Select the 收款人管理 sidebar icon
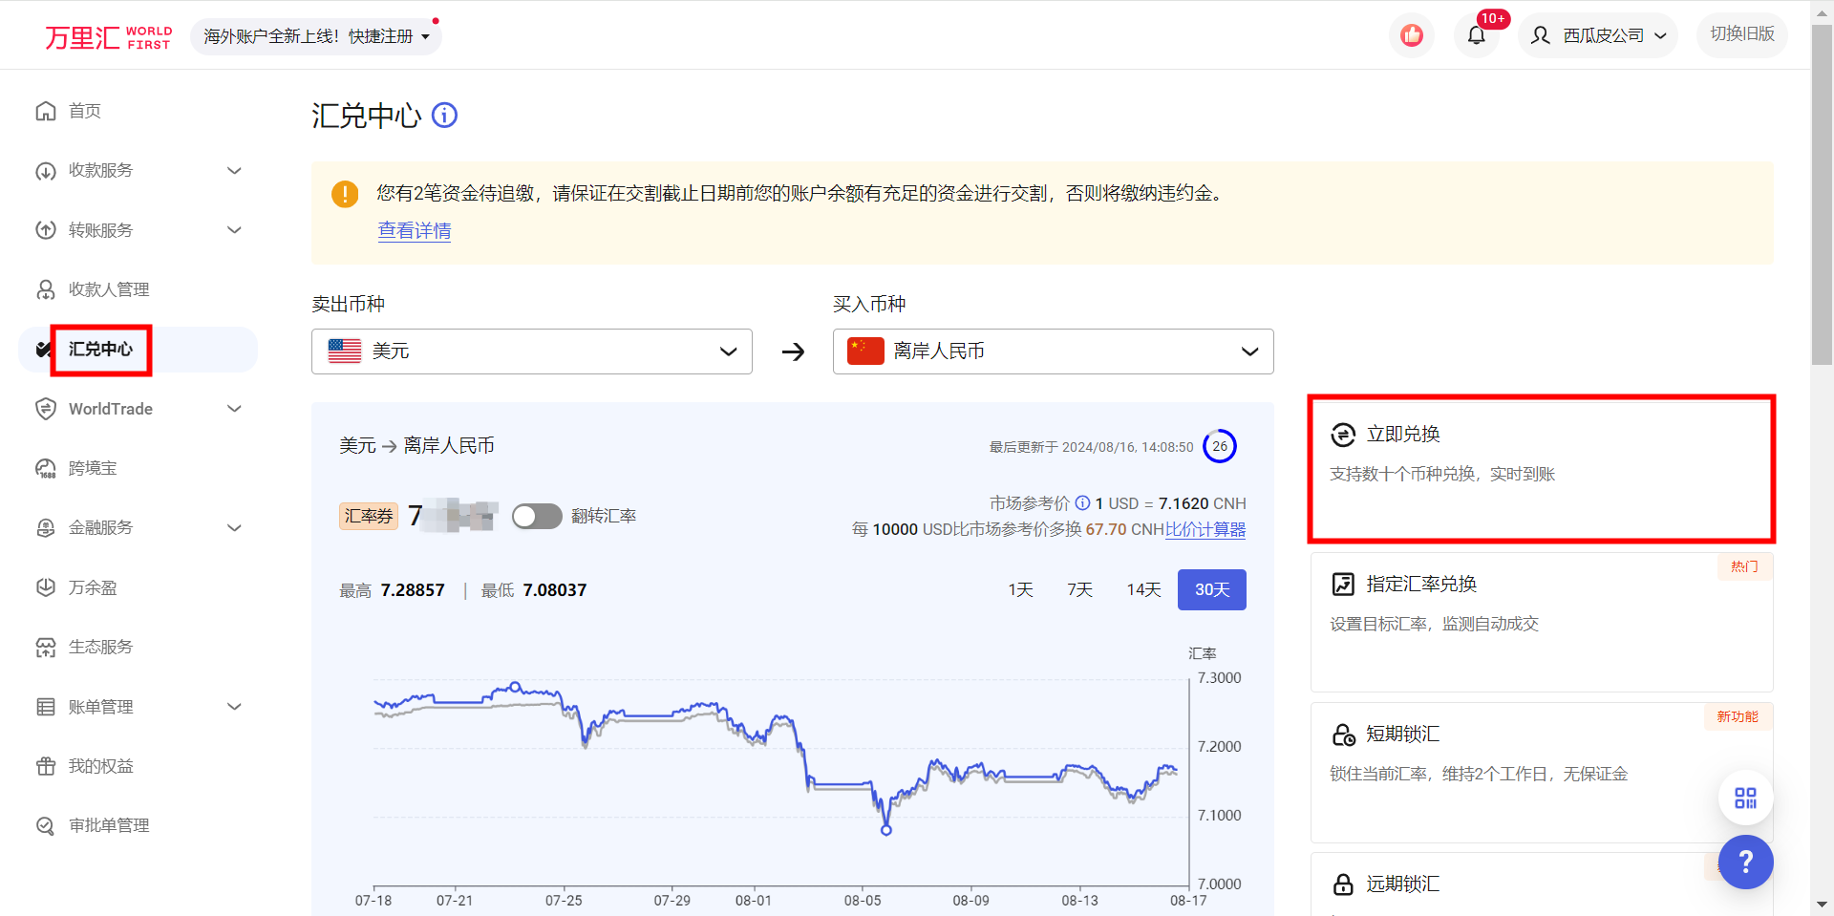1834x916 pixels. [x=45, y=289]
